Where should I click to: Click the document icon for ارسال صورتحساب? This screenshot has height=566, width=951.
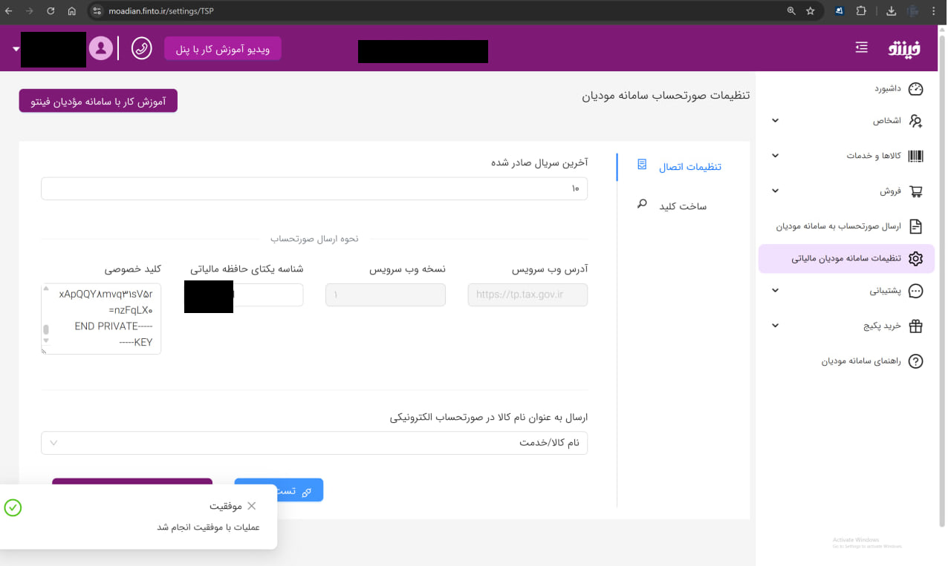coord(916,226)
